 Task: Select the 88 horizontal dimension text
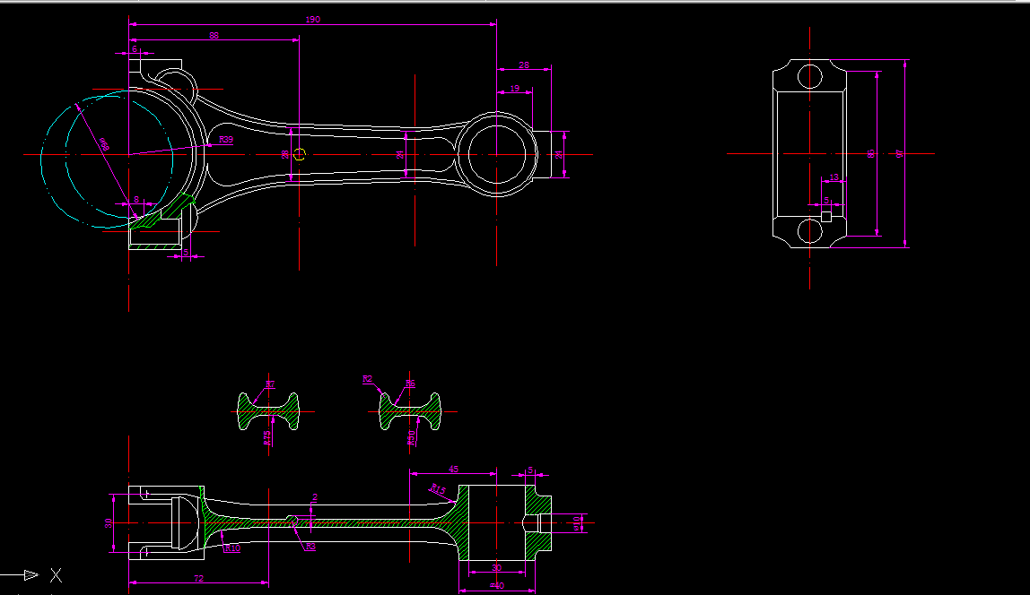coord(214,36)
